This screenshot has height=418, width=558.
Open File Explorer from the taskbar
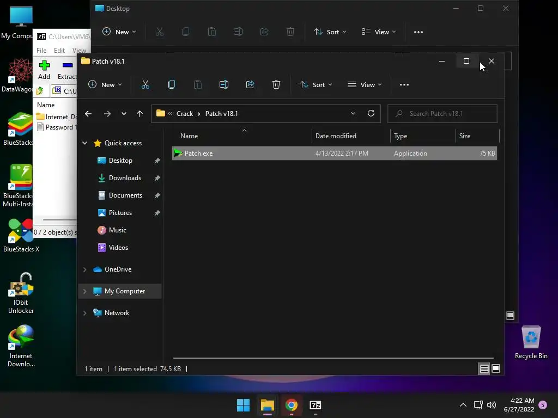click(x=267, y=405)
